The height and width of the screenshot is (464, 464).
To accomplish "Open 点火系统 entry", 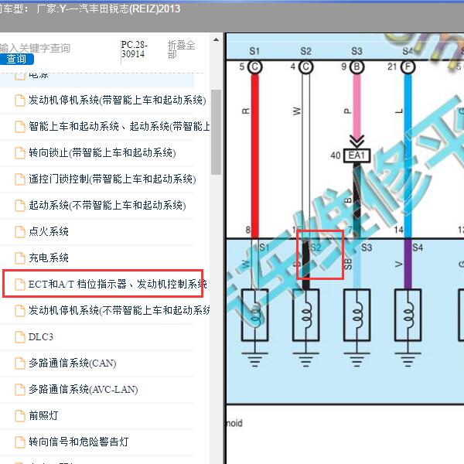I will tap(49, 231).
